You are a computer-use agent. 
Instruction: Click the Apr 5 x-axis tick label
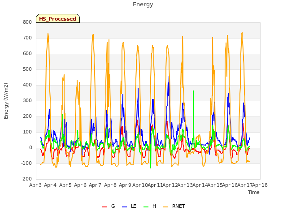click(x=65, y=185)
